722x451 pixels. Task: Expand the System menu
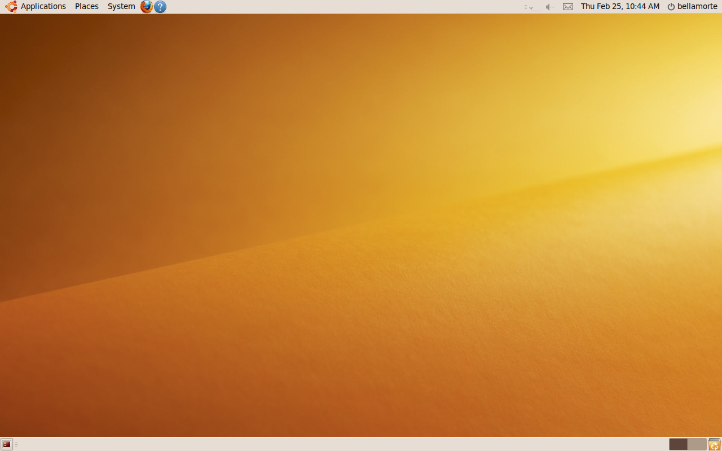pos(121,7)
